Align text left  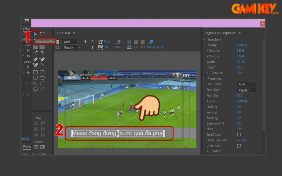[x=129, y=42]
